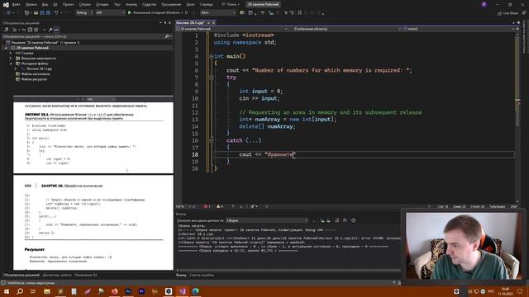
Task: Click the output panel horizontal scrollbar
Action: (x=288, y=270)
